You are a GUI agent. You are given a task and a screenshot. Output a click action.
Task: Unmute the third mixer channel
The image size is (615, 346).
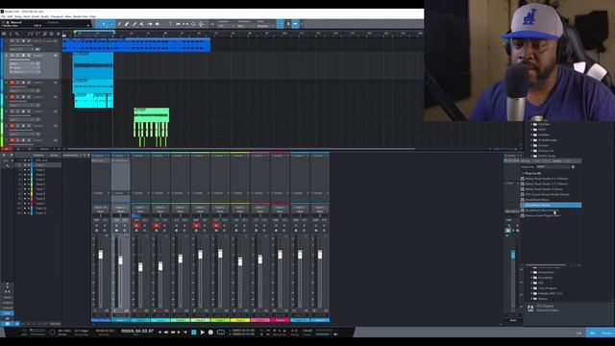(136, 226)
